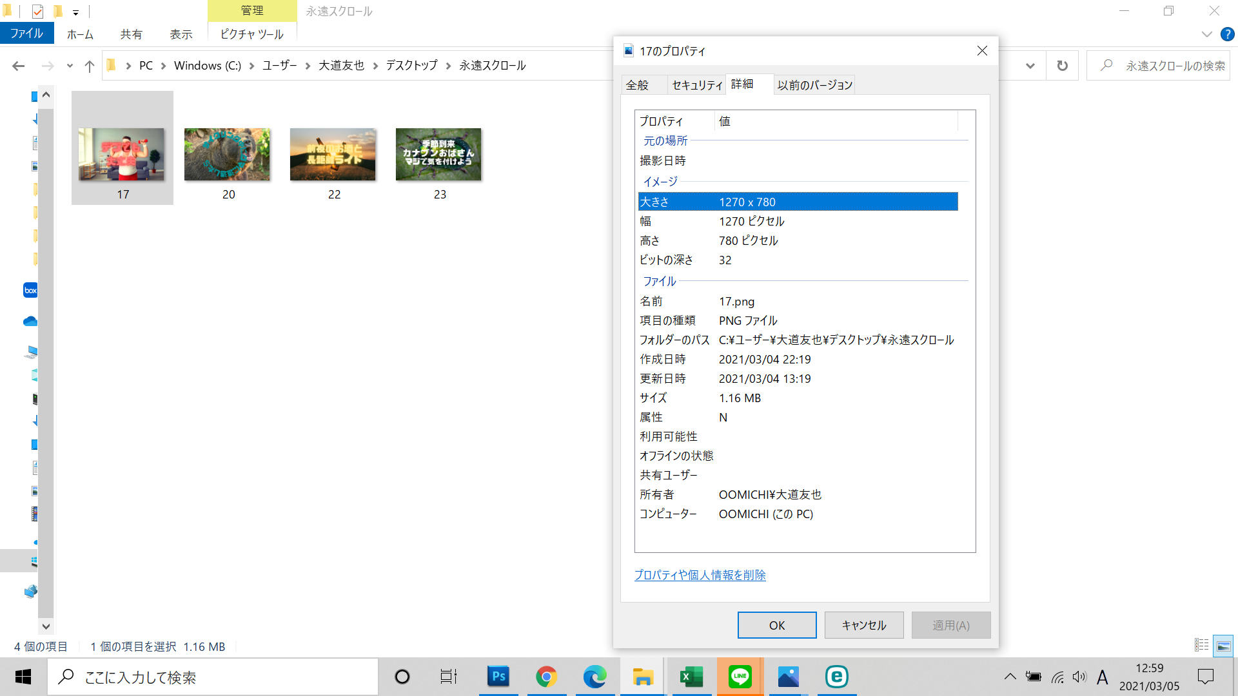This screenshot has width=1238, height=696.
Task: Open LINE app from the taskbar
Action: coord(740,677)
